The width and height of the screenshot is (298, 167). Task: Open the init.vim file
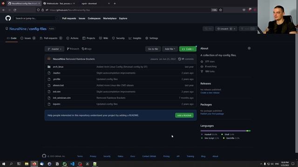[57, 92]
